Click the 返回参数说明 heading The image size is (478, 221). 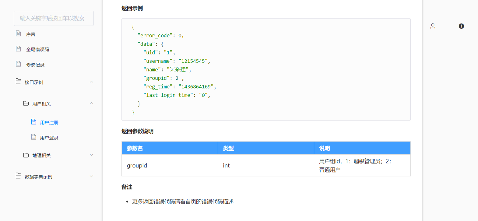tap(137, 131)
